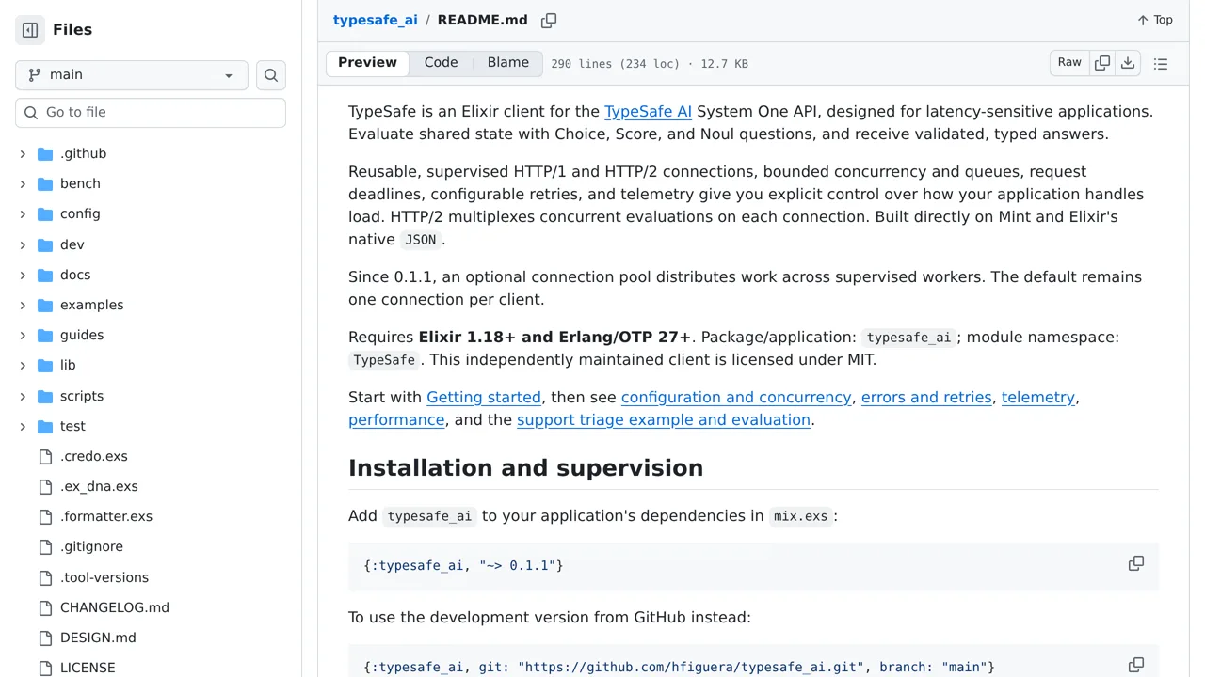
Task: Collapse the Files side panel icon
Action: (30, 30)
